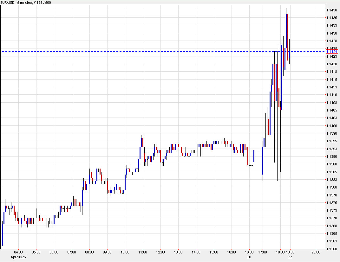Image resolution: width=340 pixels, height=262 pixels.
Task: Click the 20:00 time axis label
Action: (316, 252)
